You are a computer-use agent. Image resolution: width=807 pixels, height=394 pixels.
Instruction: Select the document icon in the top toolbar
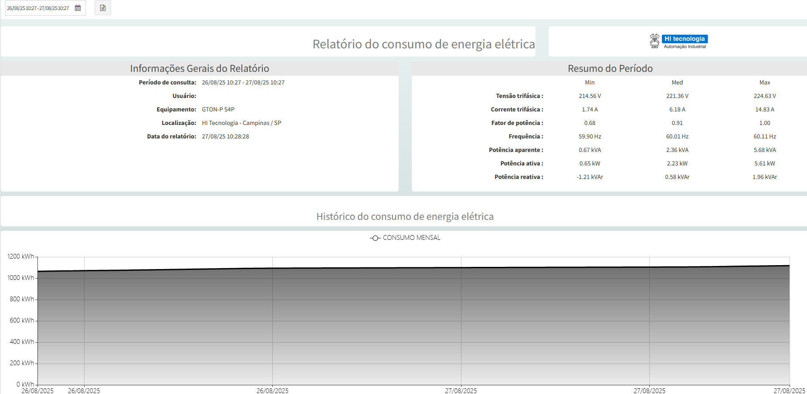103,7
